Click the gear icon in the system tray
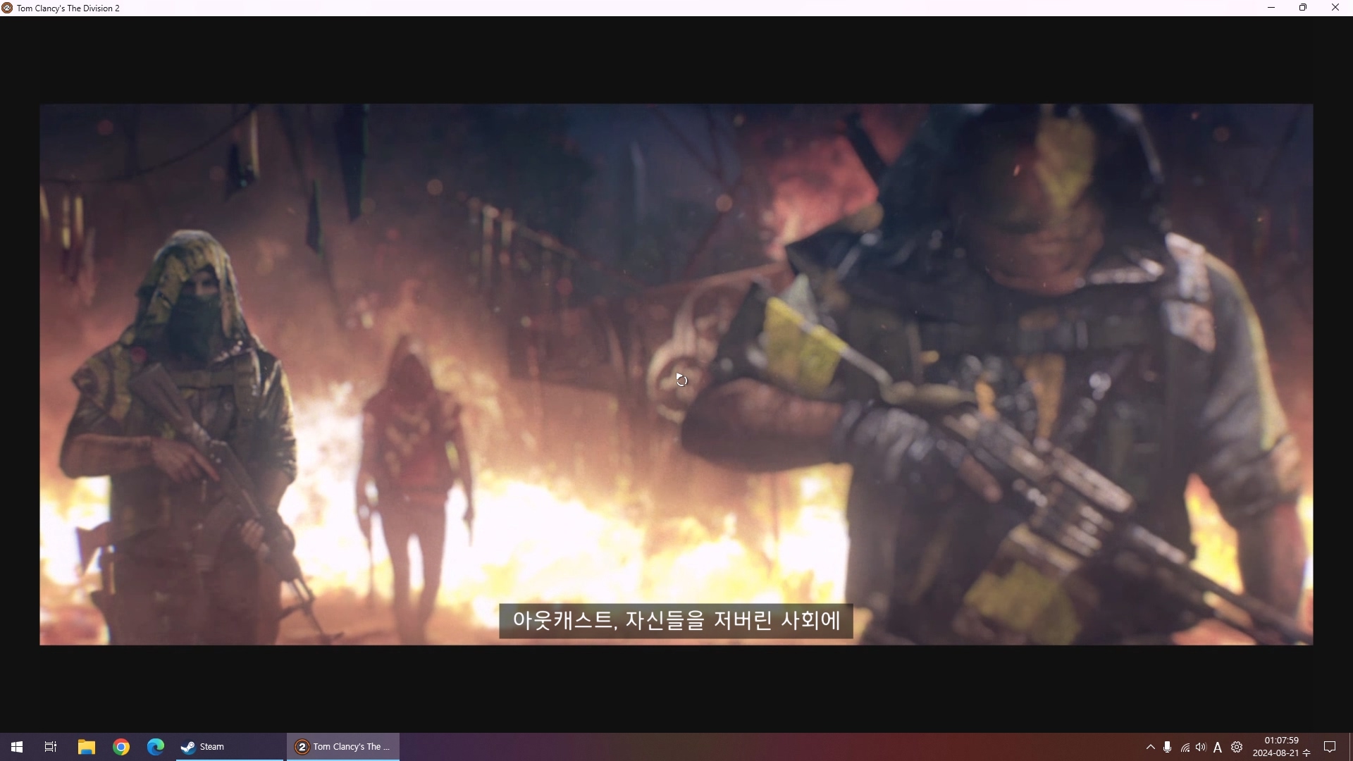Image resolution: width=1353 pixels, height=761 pixels. tap(1237, 747)
